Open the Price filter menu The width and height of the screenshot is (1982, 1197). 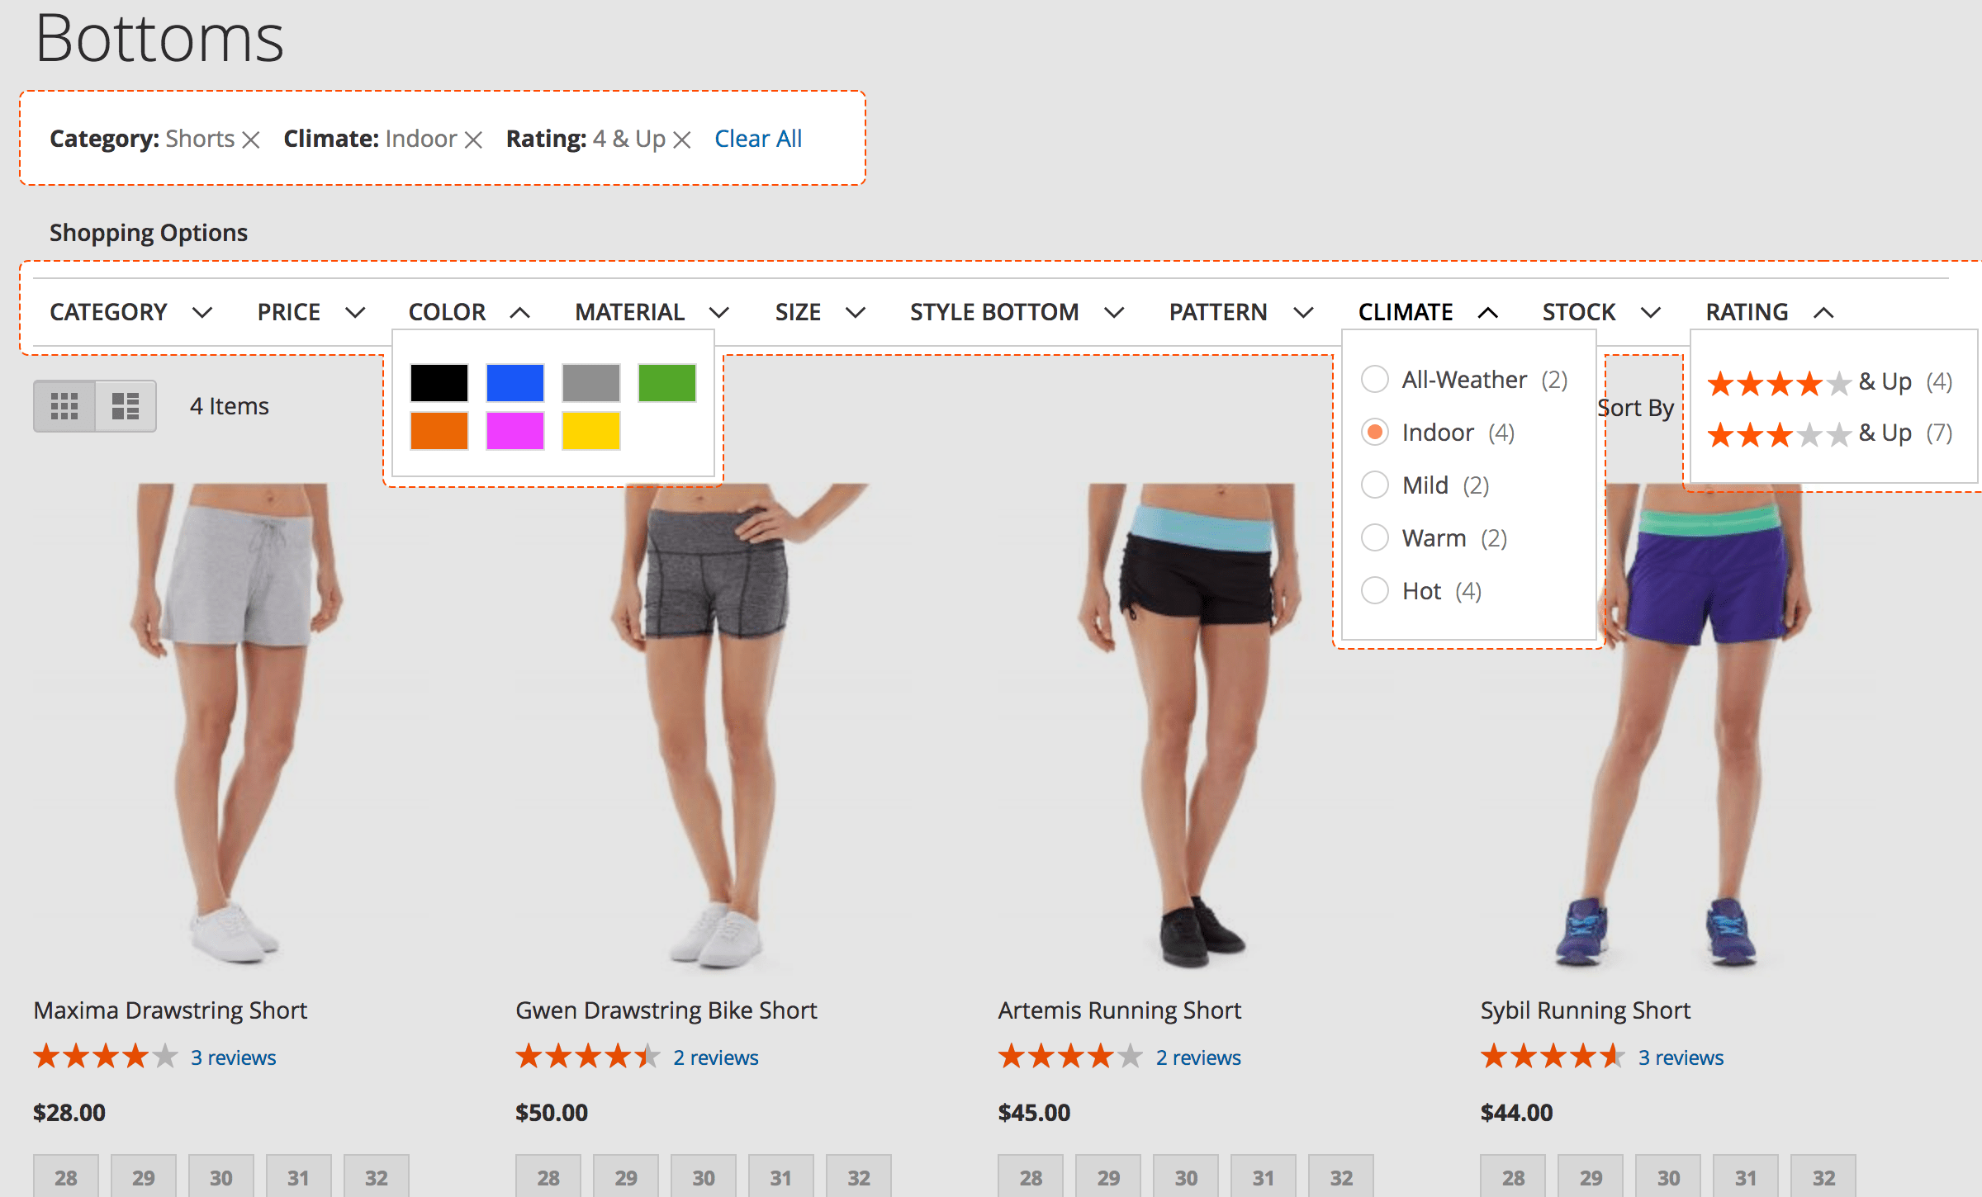(x=311, y=312)
